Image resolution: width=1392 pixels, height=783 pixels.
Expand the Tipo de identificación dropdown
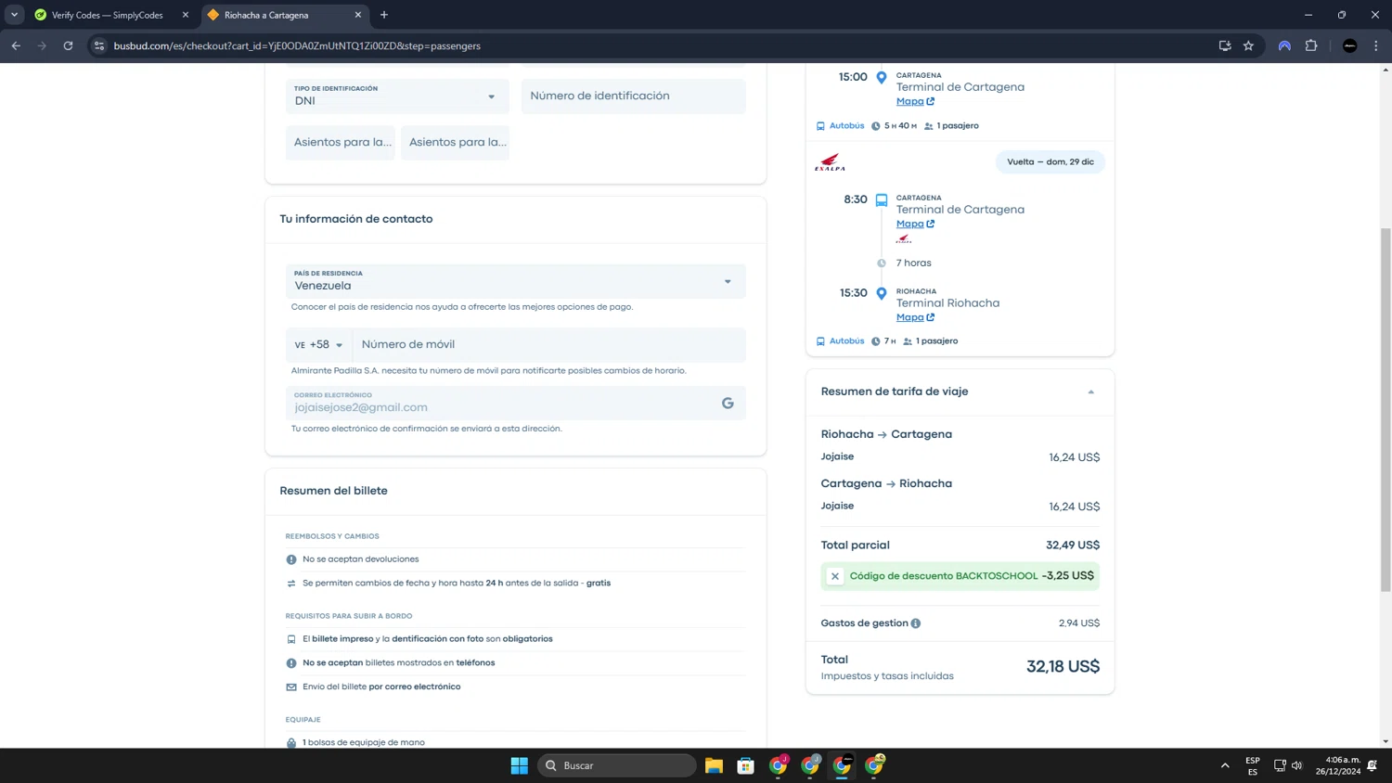[397, 96]
